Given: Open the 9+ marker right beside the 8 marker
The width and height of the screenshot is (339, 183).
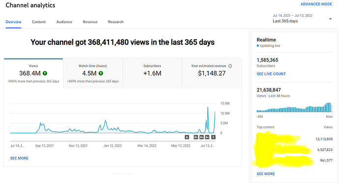Looking at the screenshot, I should coord(196,137).
